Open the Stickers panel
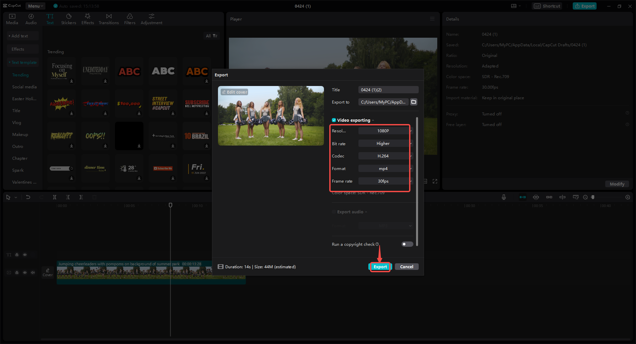This screenshot has width=636, height=344. coord(69,19)
